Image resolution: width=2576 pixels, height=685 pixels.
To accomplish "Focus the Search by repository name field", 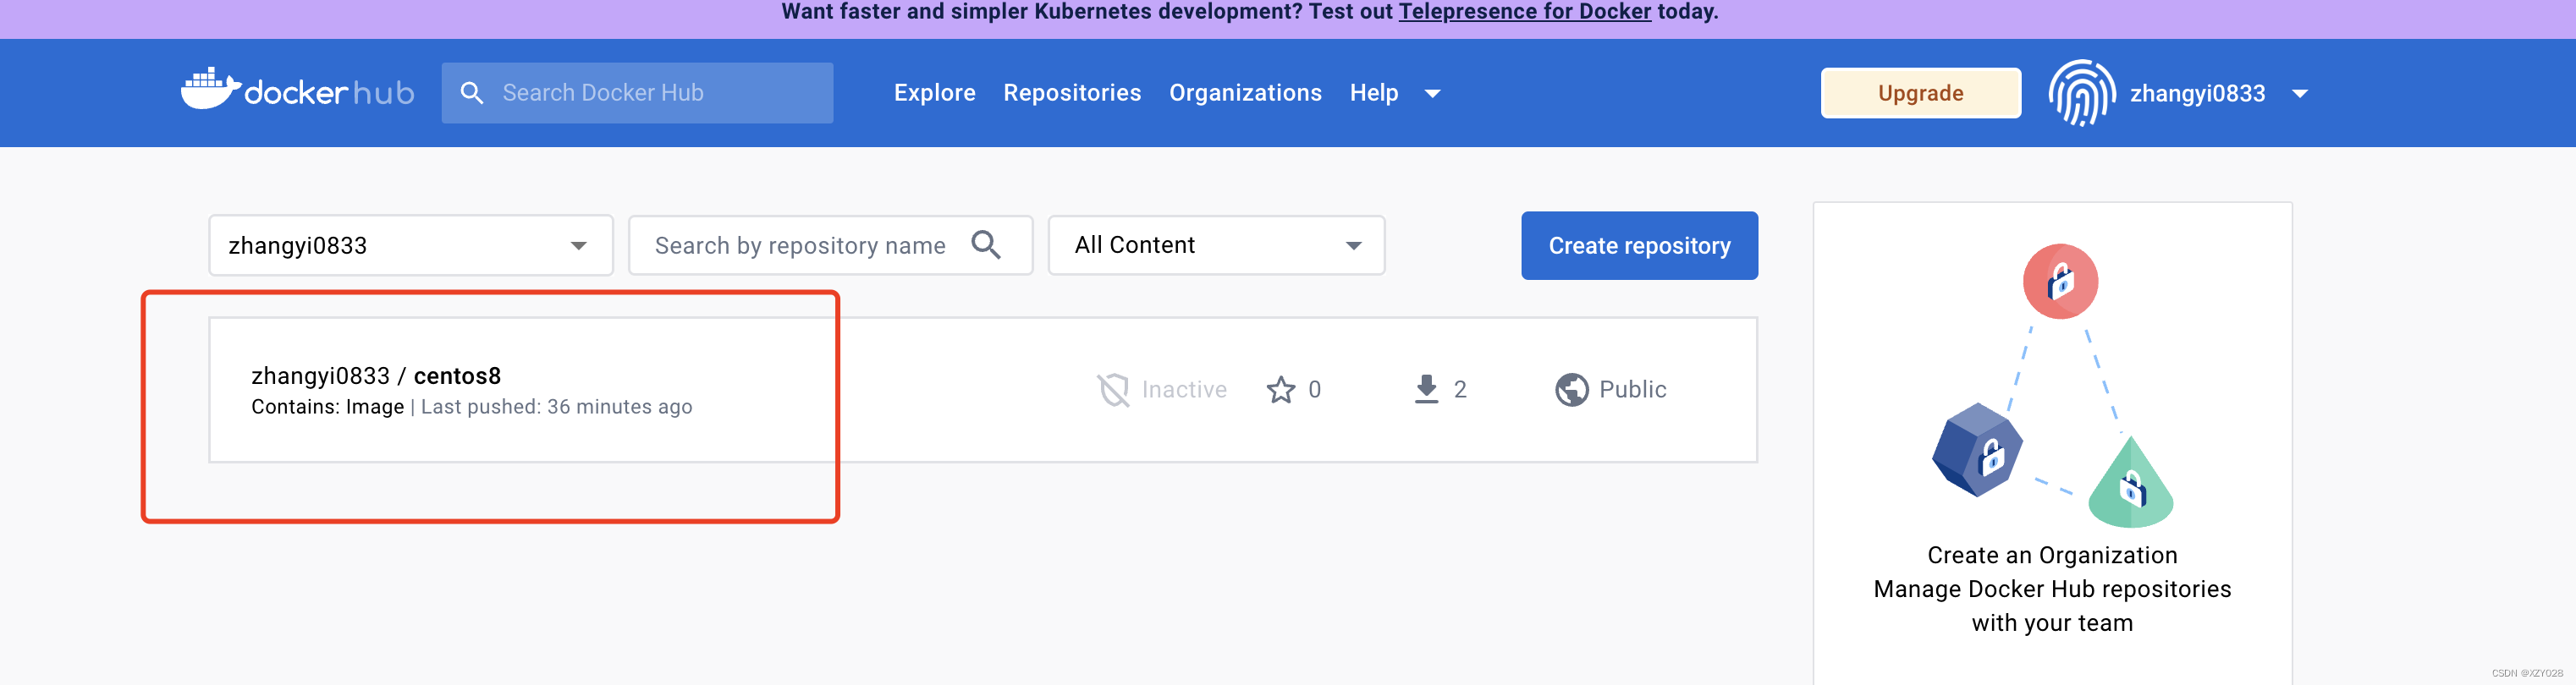I will [x=831, y=245].
